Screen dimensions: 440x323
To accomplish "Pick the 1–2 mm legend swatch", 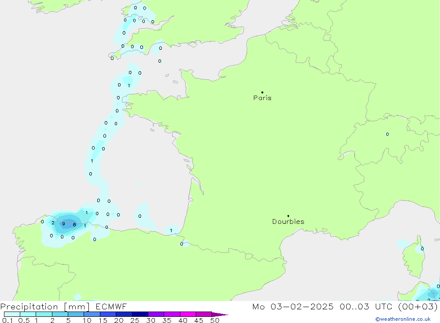I will click(x=44, y=314).
